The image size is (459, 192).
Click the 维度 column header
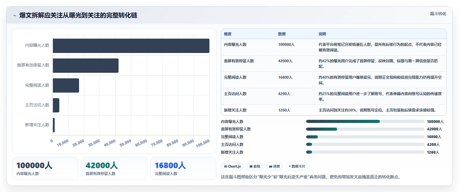click(x=228, y=34)
